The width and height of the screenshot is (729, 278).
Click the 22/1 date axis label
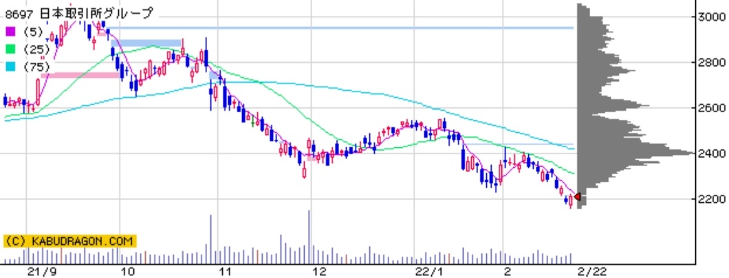[428, 272]
